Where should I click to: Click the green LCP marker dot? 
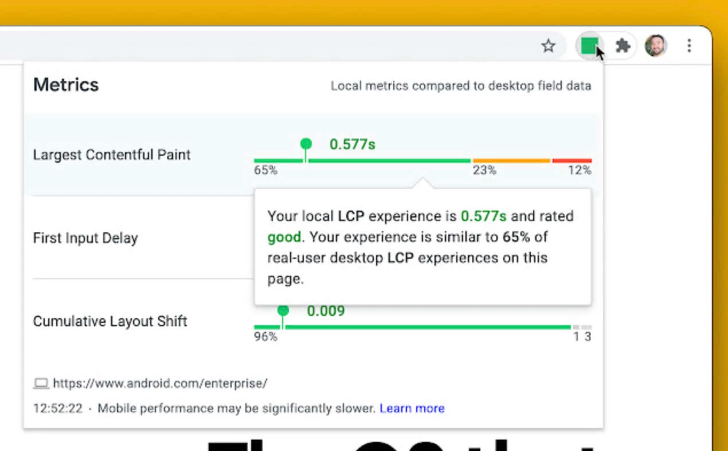[x=306, y=144]
